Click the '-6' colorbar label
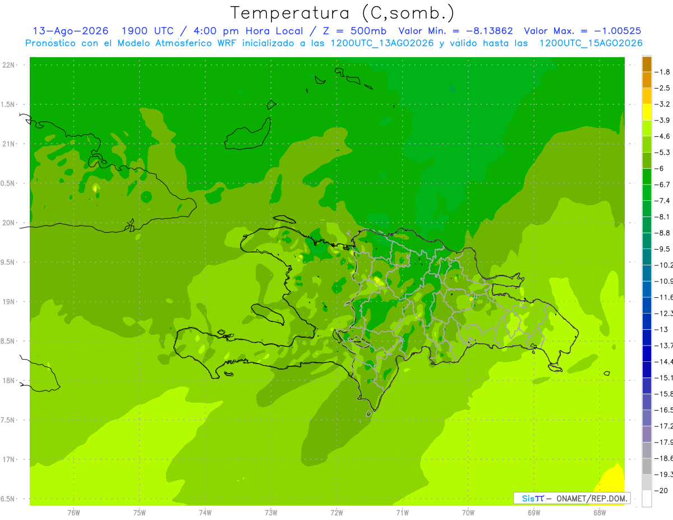Image resolution: width=673 pixels, height=520 pixels. click(x=659, y=169)
